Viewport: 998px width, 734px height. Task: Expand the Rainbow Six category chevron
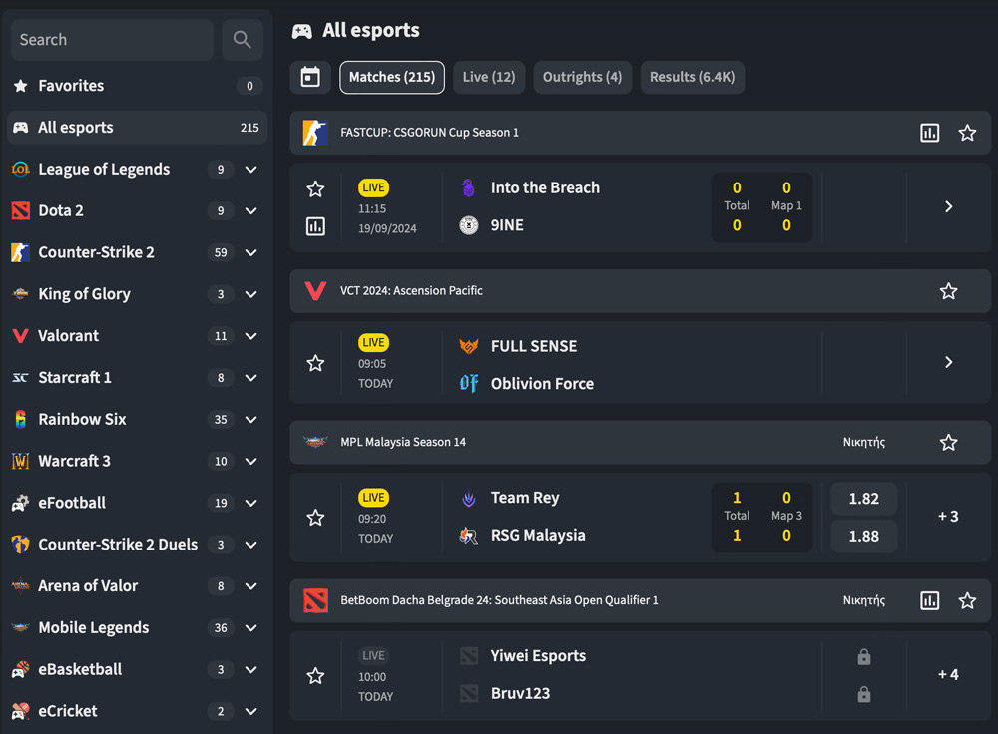click(x=251, y=420)
